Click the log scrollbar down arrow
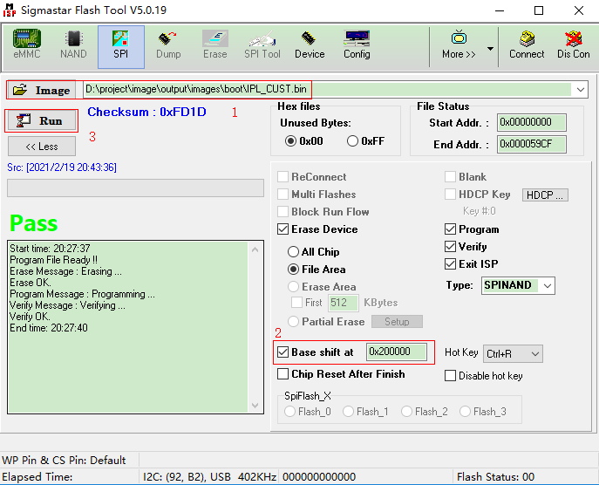The width and height of the screenshot is (599, 485). click(255, 405)
